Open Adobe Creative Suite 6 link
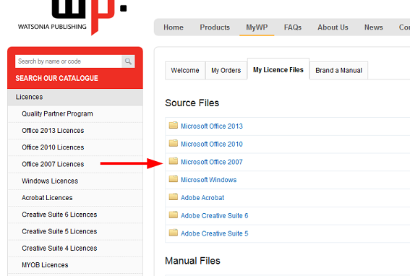The image size is (410, 276). coord(215,215)
